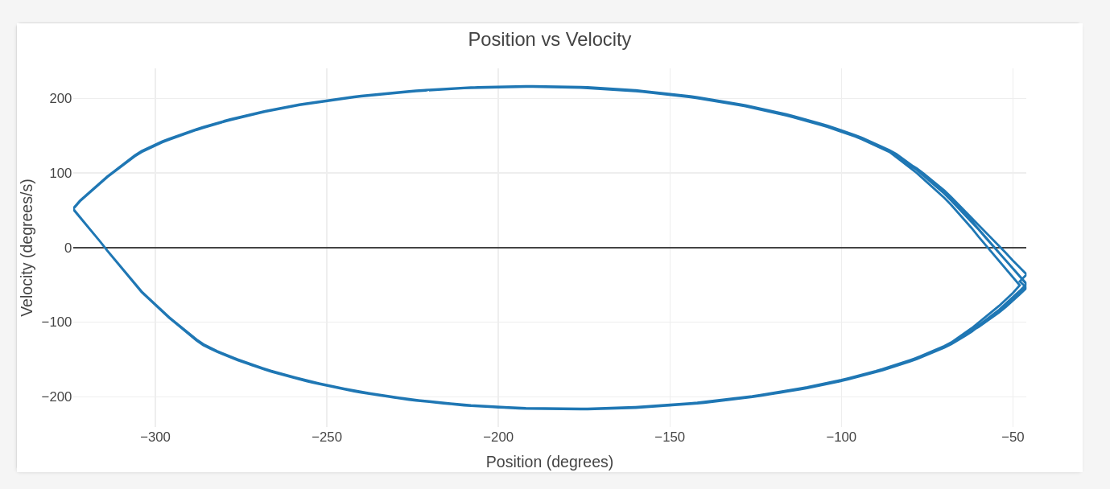Click where the blue curve crosses zero near −315

(106, 248)
